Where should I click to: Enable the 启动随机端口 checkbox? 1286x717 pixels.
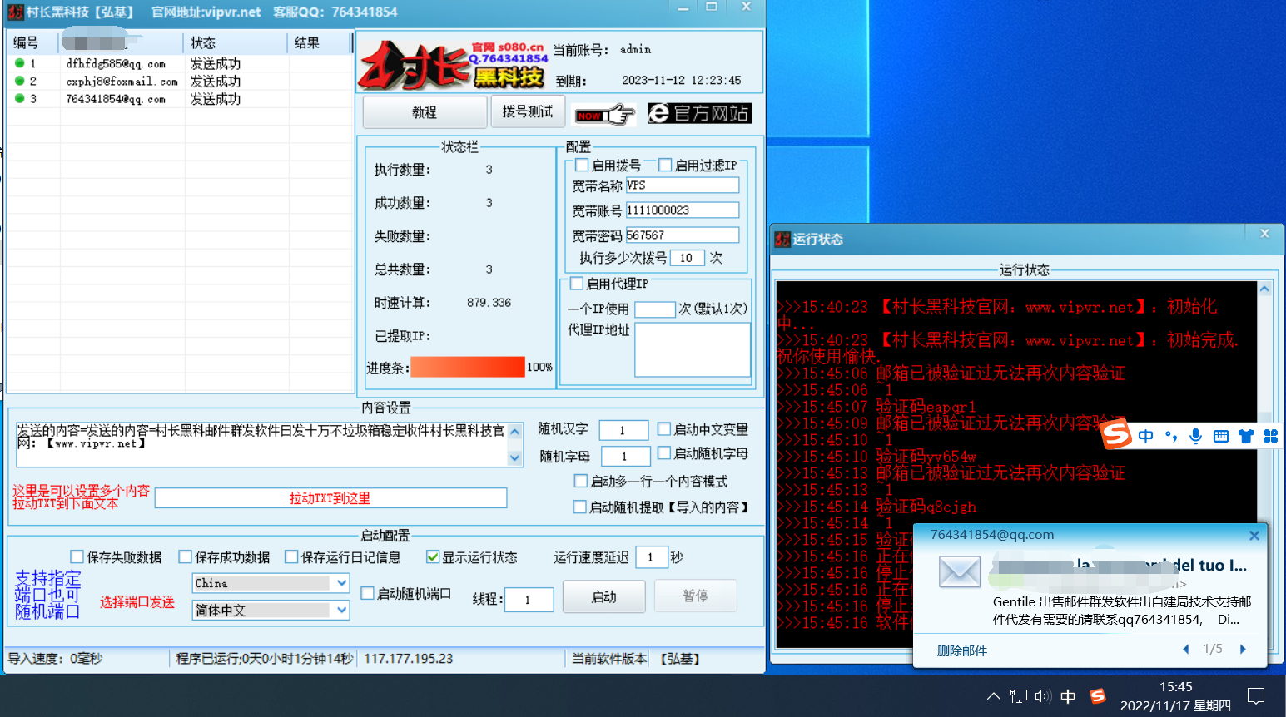click(x=367, y=593)
